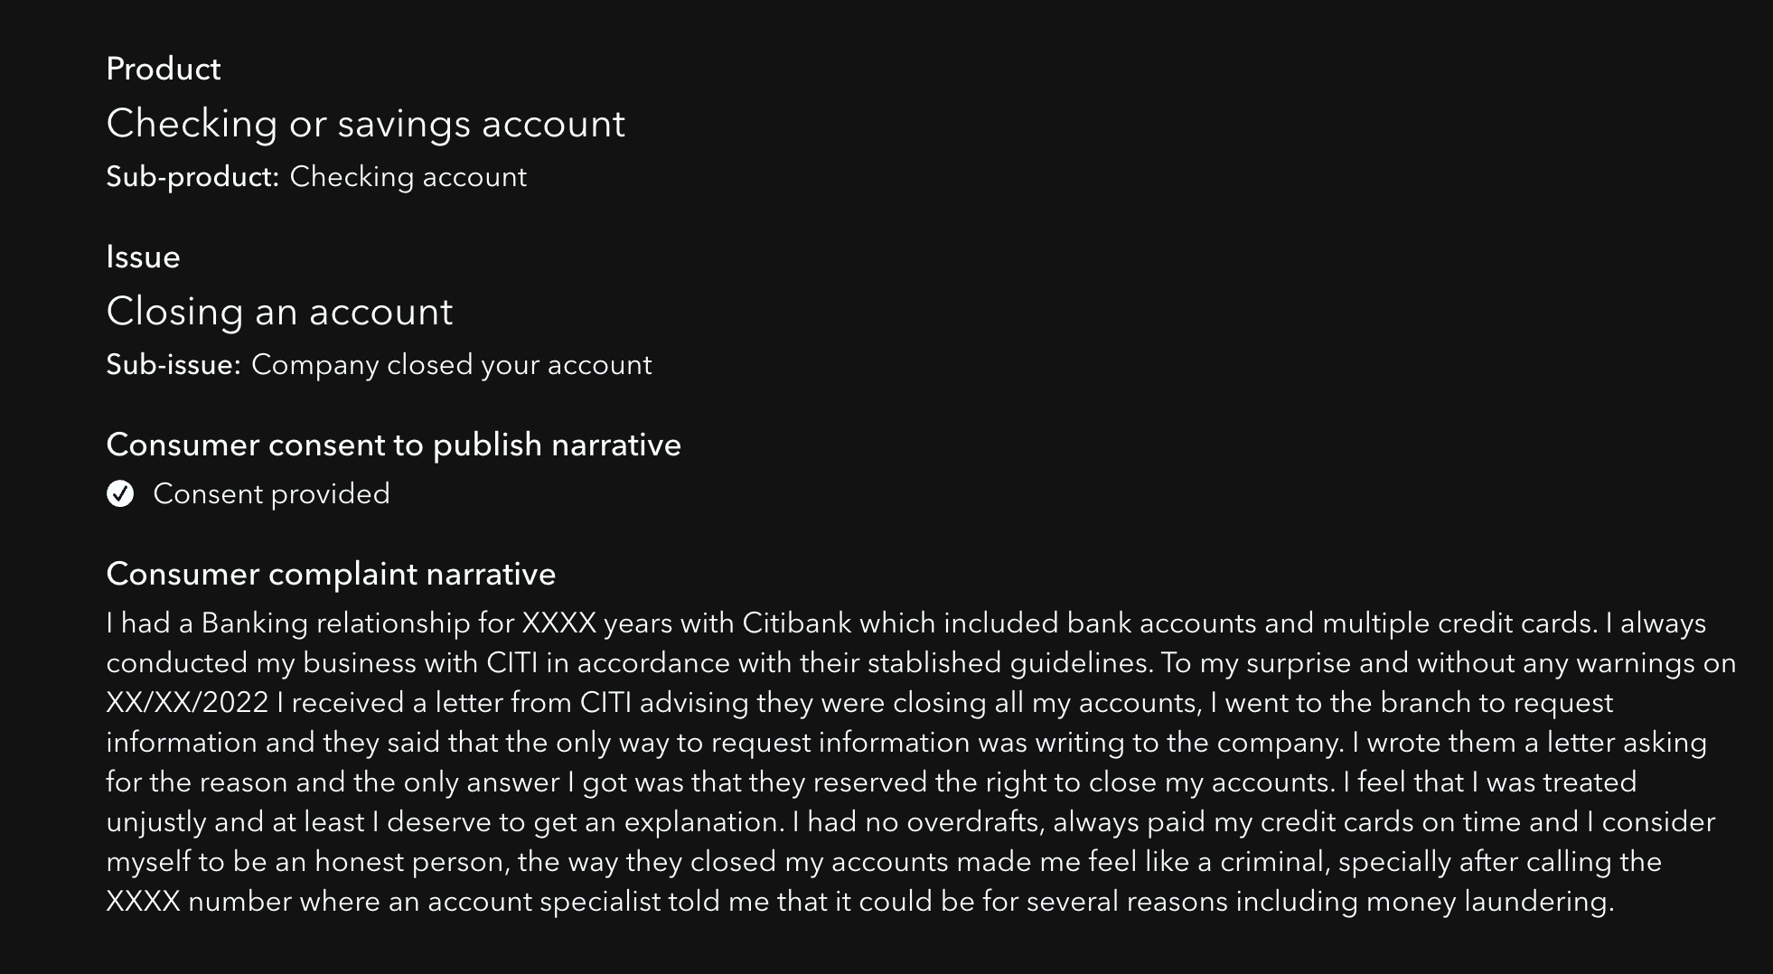Click the 'Issue' section heading

coord(143,258)
